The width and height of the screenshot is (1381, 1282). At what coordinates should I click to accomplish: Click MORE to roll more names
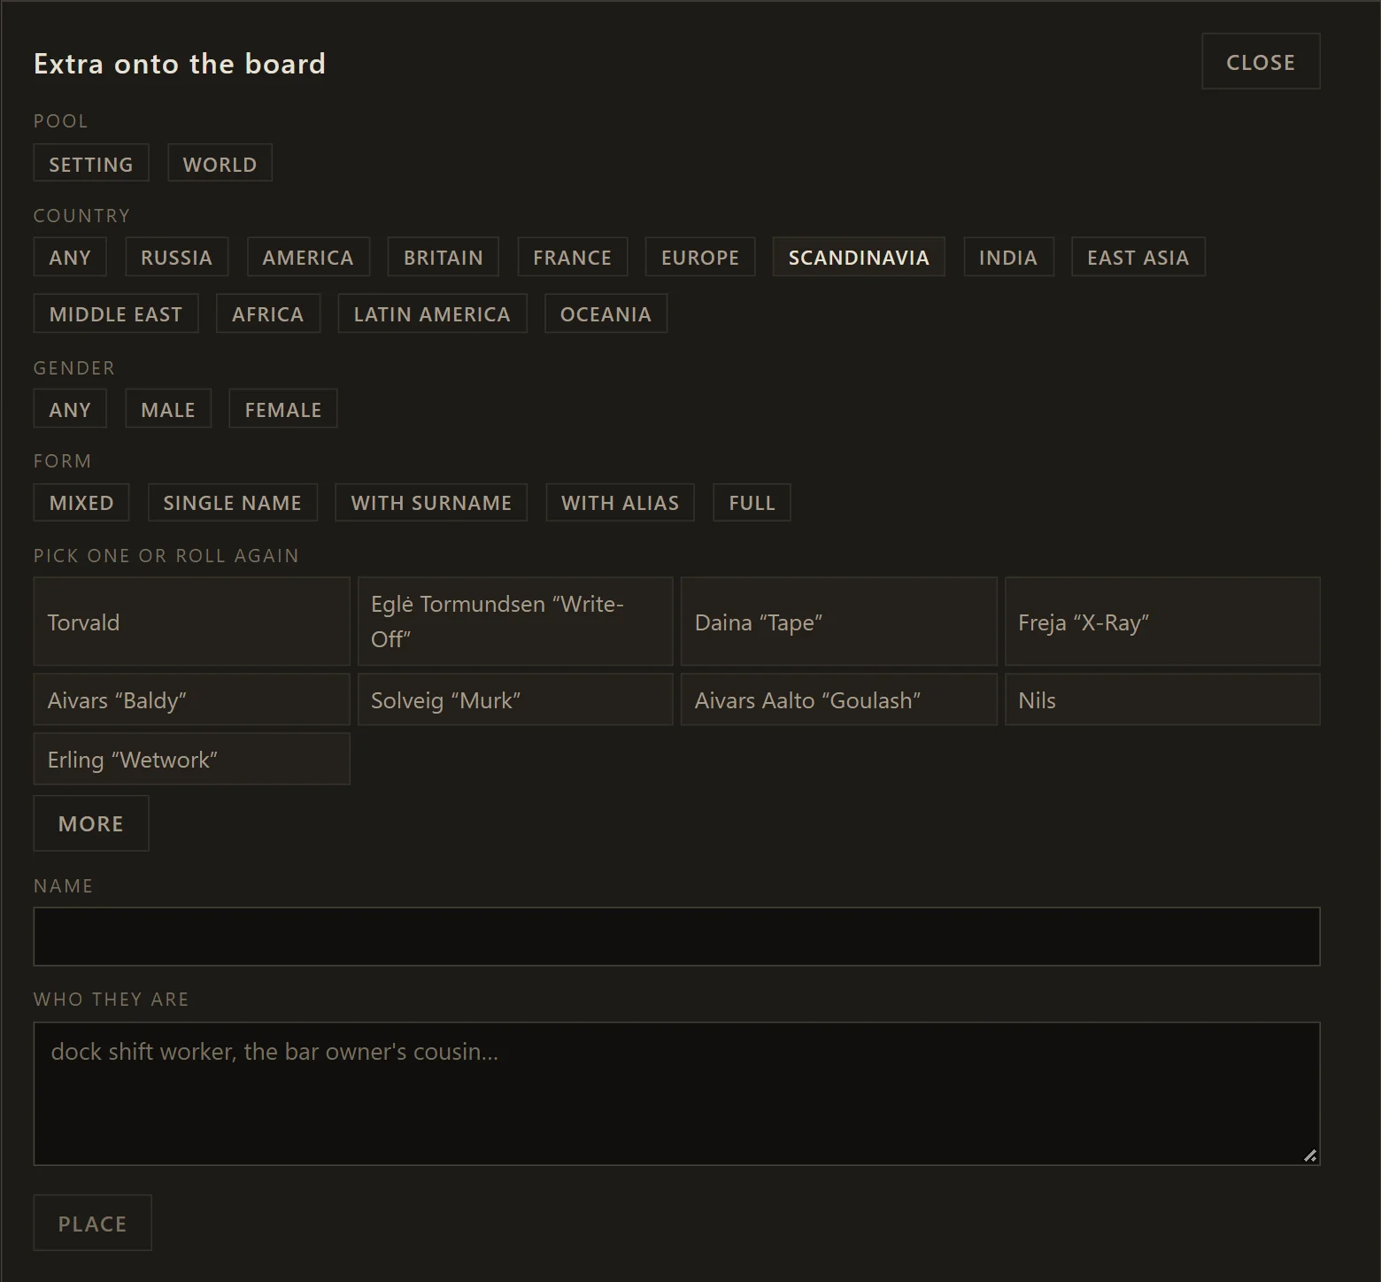pyautogui.click(x=91, y=823)
